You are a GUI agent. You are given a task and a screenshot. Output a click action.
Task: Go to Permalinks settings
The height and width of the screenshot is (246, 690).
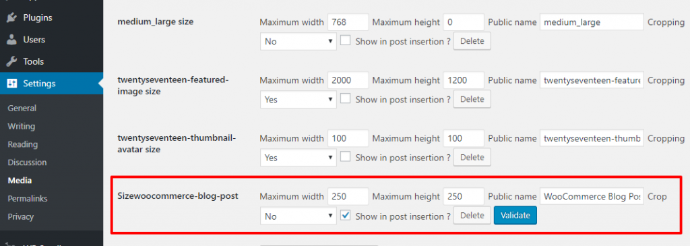point(27,198)
